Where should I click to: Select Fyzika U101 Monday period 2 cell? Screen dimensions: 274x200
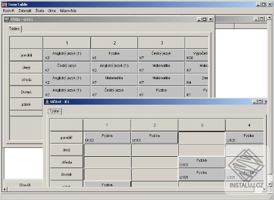click(155, 138)
